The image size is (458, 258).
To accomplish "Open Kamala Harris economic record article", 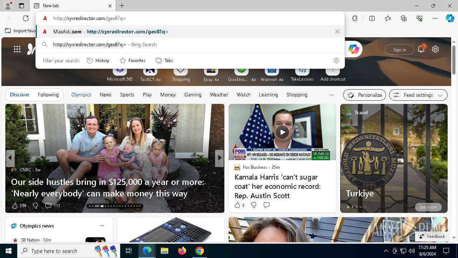I will coord(277,186).
